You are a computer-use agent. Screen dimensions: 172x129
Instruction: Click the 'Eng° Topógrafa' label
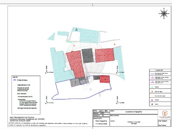coord(163,121)
